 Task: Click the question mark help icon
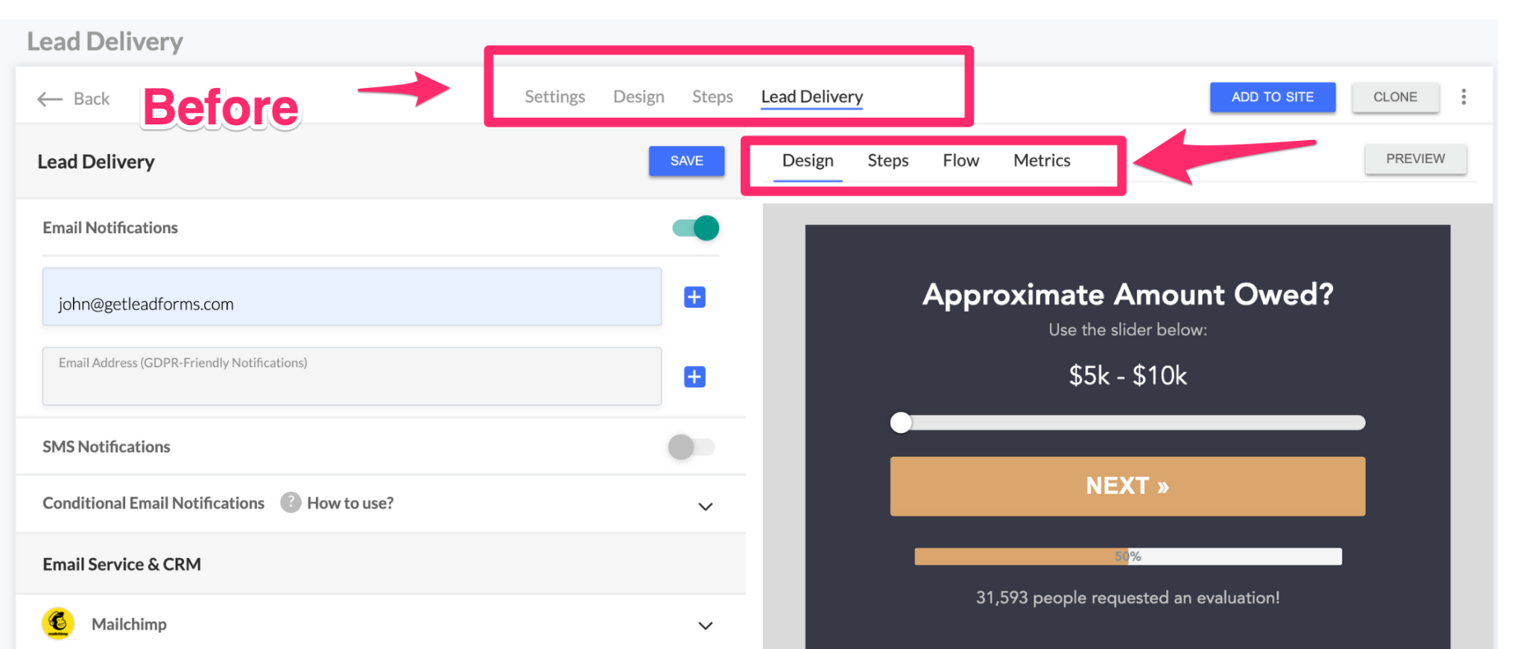[x=291, y=503]
